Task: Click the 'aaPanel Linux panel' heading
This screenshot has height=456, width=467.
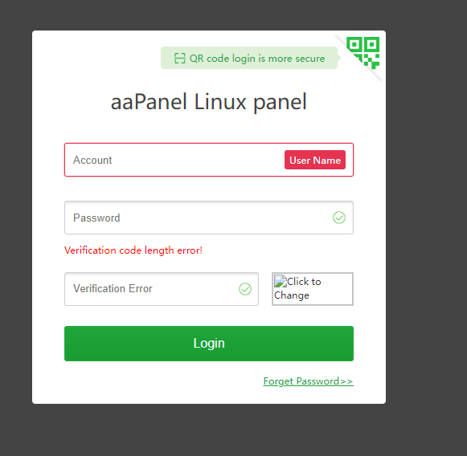Action: [208, 102]
